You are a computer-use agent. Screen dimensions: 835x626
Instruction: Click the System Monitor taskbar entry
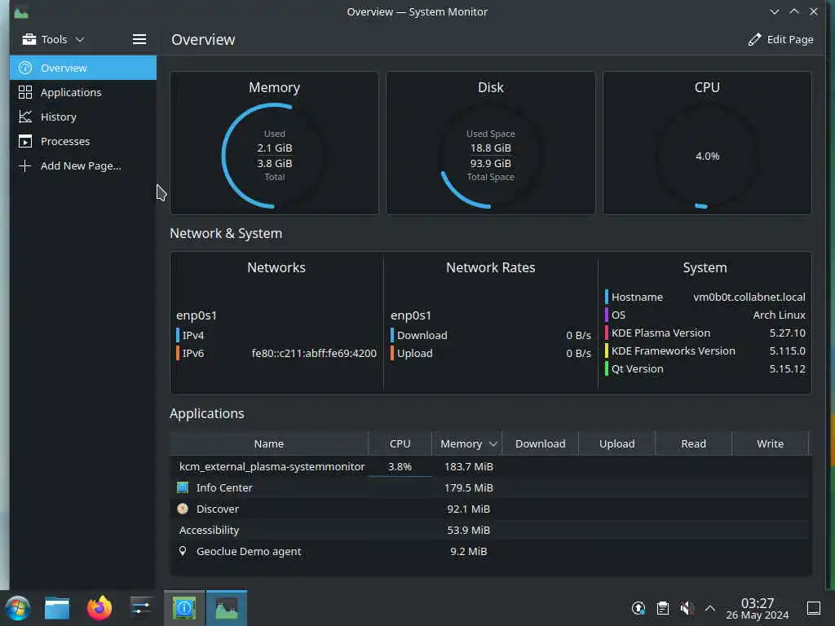(x=227, y=608)
